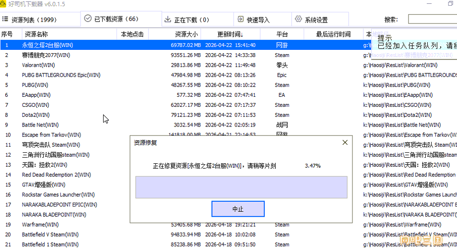Click path g:\Haosiji\ResList\Valorant(WIN)
The image size is (457, 252).
pyautogui.click(x=400, y=65)
